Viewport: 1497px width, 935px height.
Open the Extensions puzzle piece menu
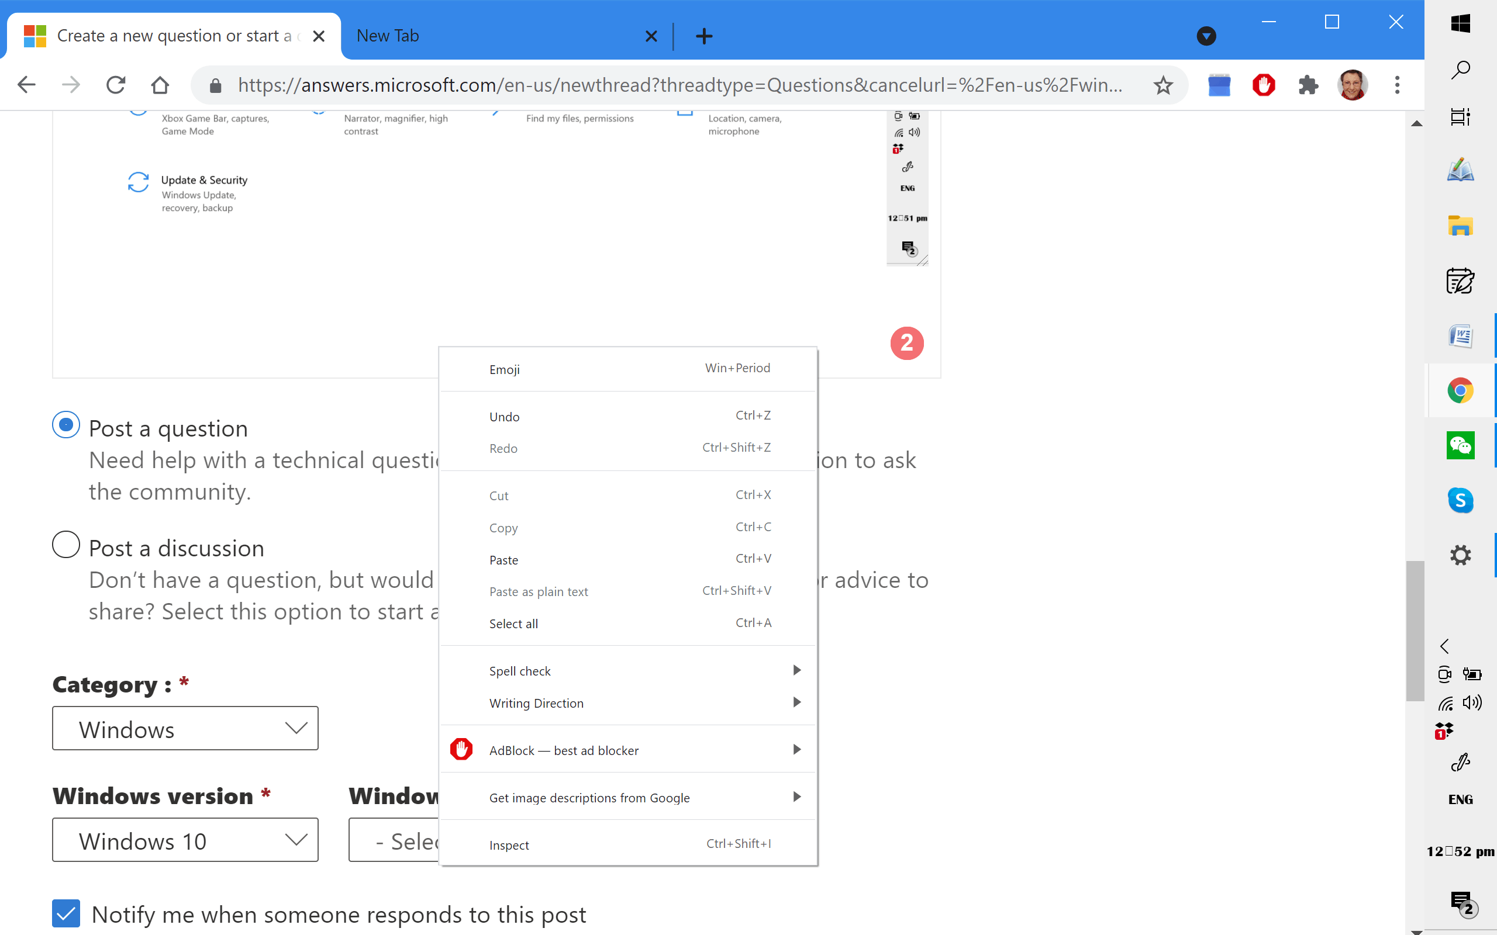[1308, 85]
